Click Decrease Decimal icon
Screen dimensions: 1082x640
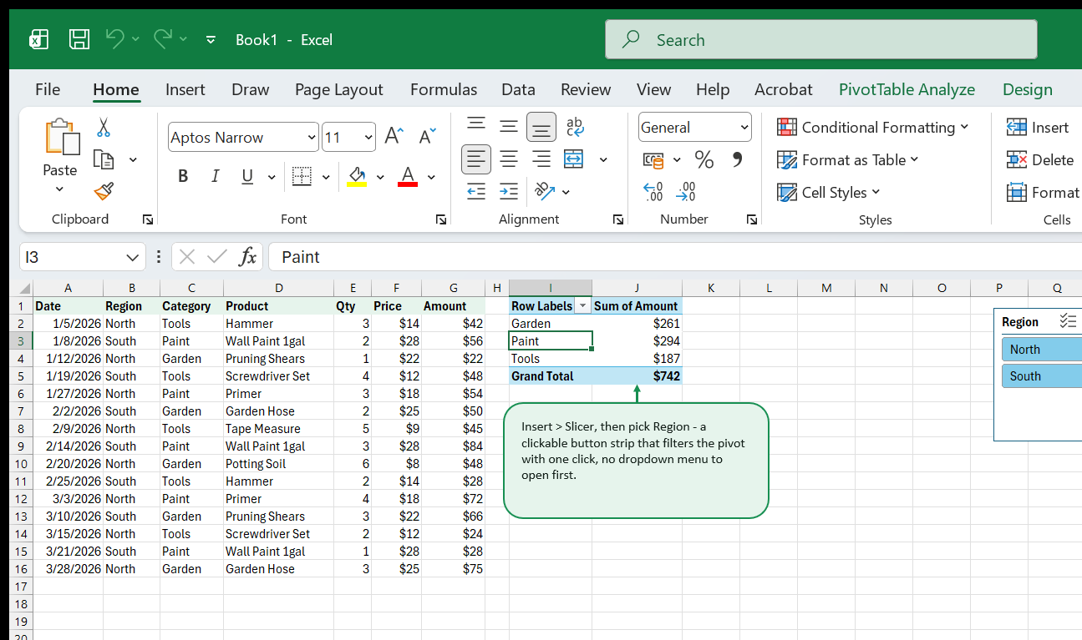pyautogui.click(x=686, y=192)
